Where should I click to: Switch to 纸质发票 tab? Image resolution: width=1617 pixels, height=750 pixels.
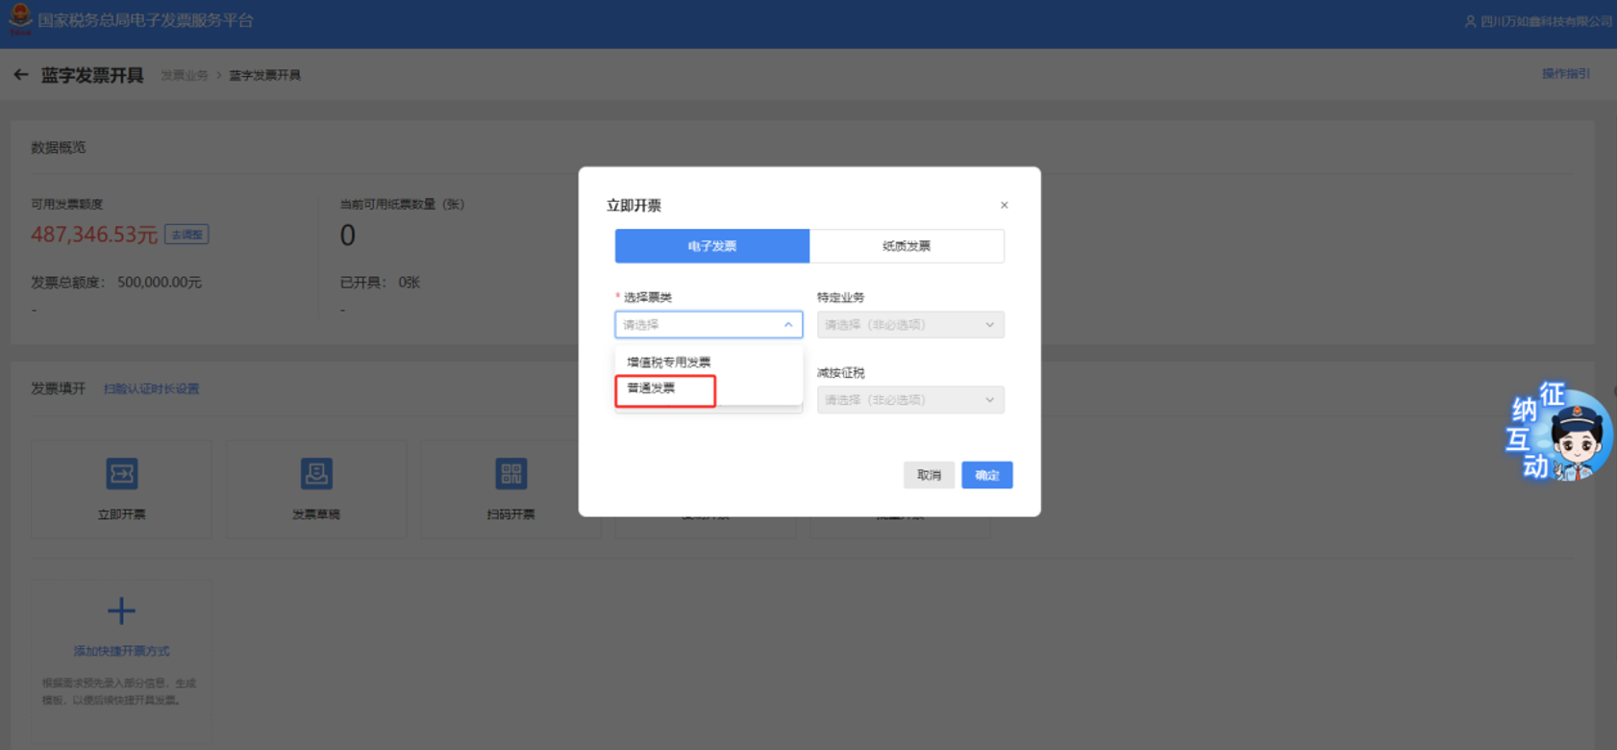click(907, 246)
